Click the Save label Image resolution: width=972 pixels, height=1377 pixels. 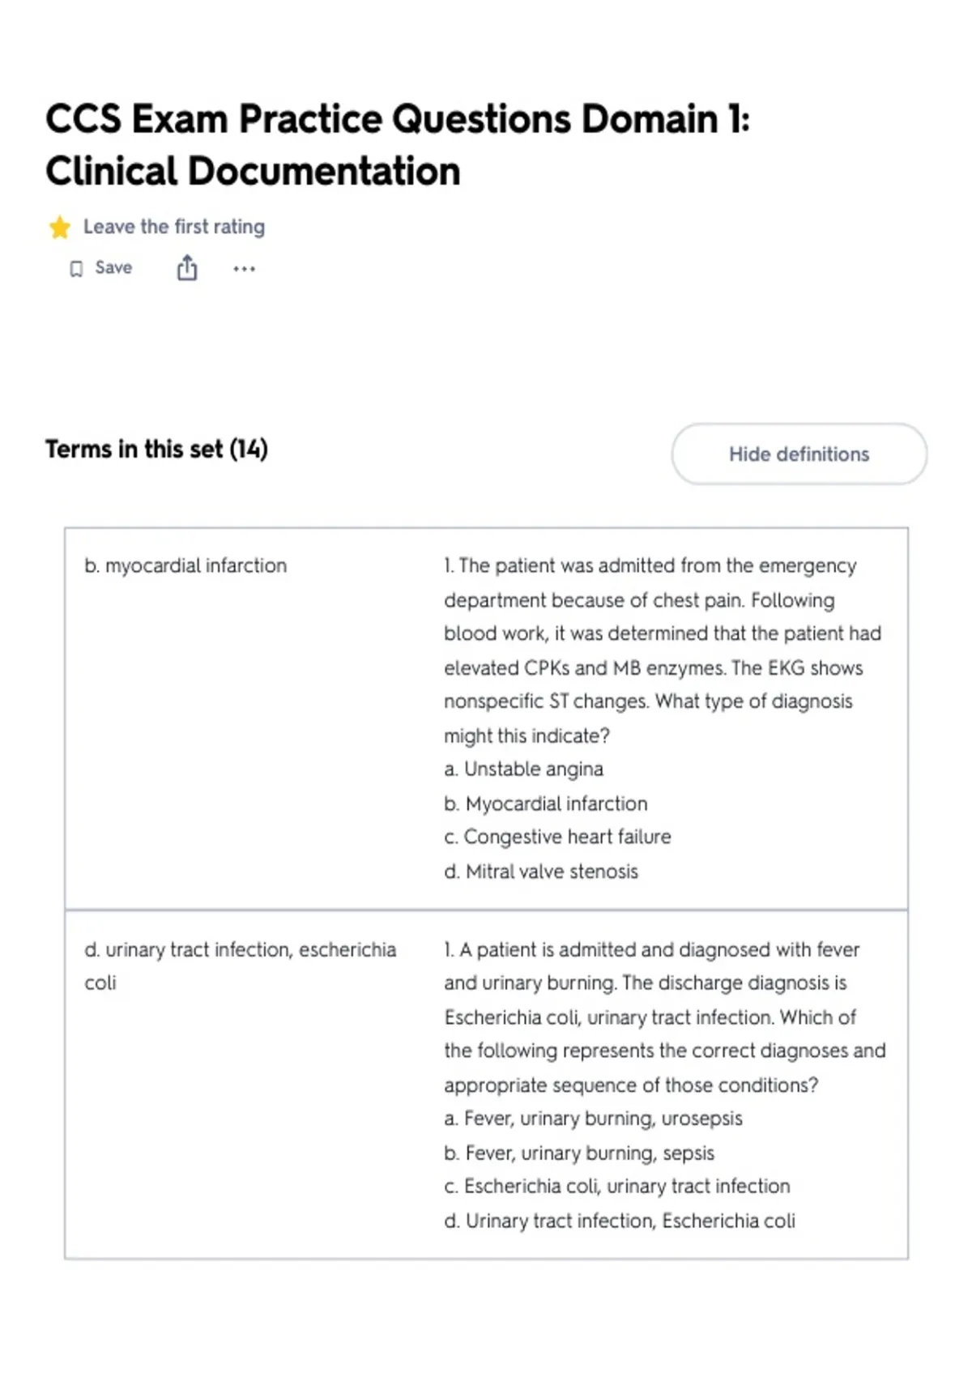[113, 268]
